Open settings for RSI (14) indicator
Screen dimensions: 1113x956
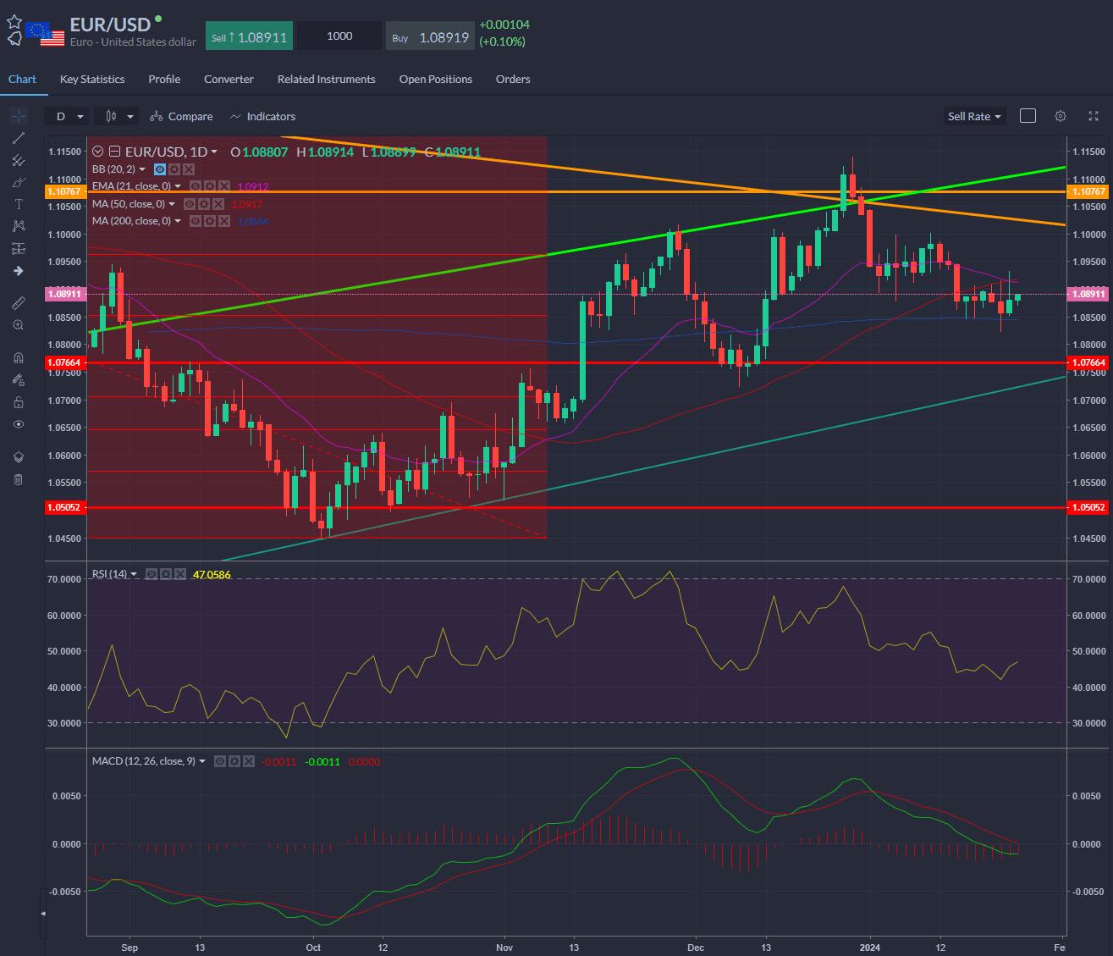166,574
